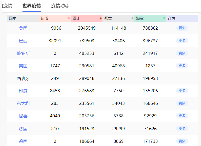Image resolution: width=201 pixels, height=146 pixels.
Task: Select the new cases value 1747
Action: pyautogui.click(x=55, y=66)
